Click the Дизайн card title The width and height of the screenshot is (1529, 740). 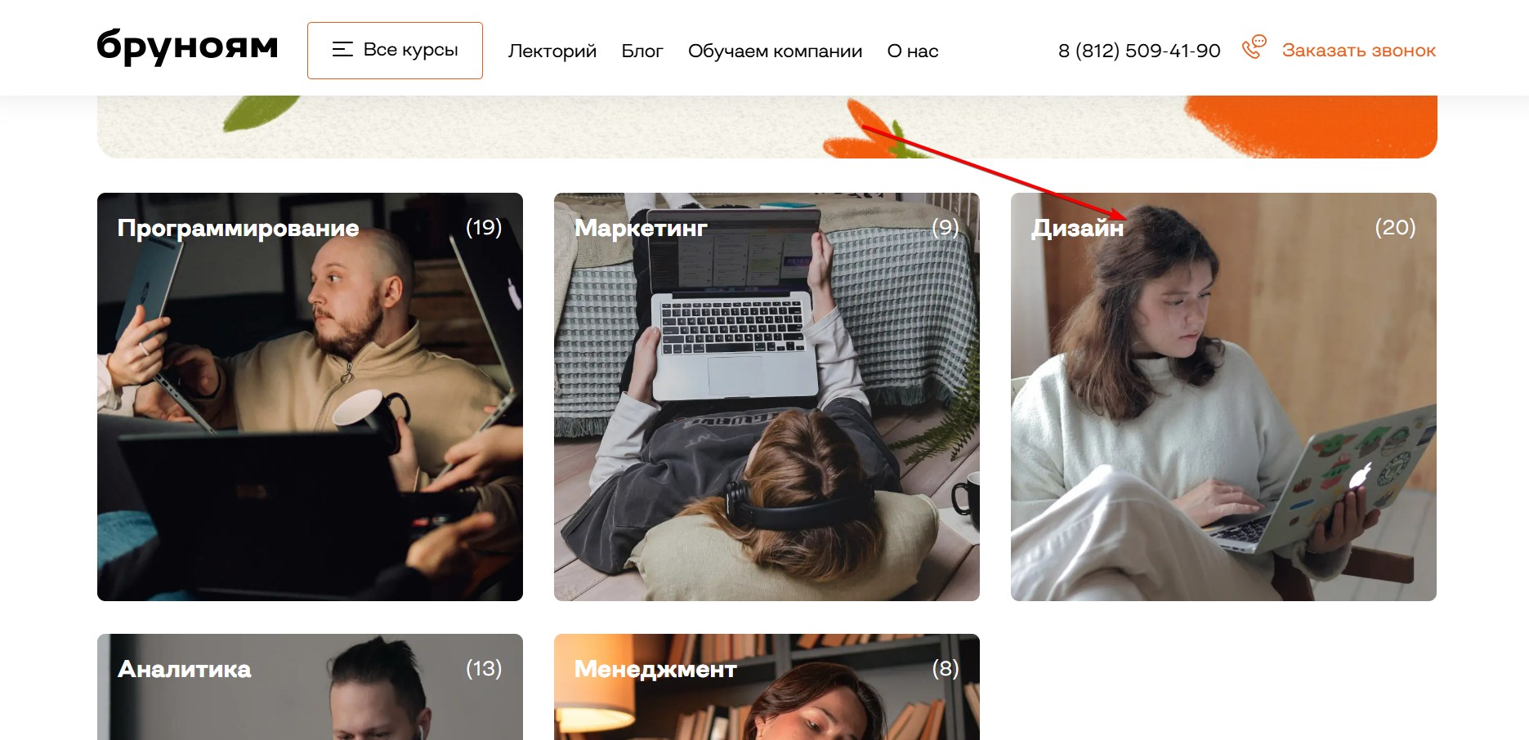[1077, 228]
